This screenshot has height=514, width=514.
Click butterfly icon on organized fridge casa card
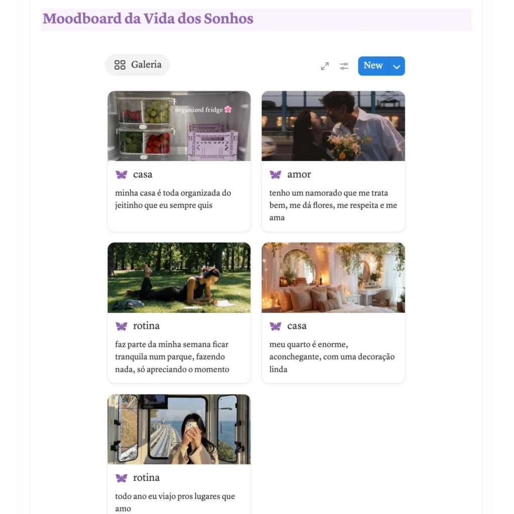pyautogui.click(x=121, y=175)
